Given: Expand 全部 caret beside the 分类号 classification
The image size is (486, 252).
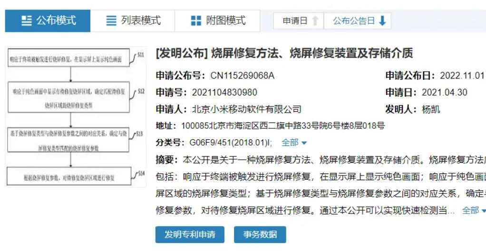Looking at the screenshot, I should coord(304,143).
